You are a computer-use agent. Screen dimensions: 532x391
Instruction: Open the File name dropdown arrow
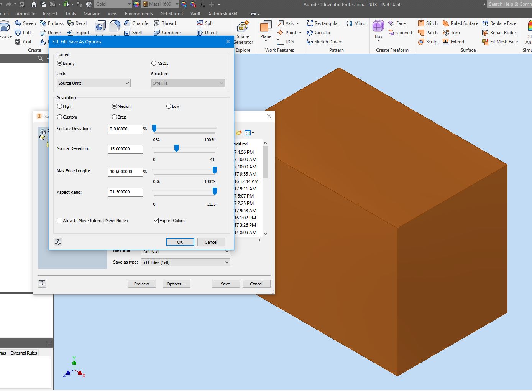(227, 252)
